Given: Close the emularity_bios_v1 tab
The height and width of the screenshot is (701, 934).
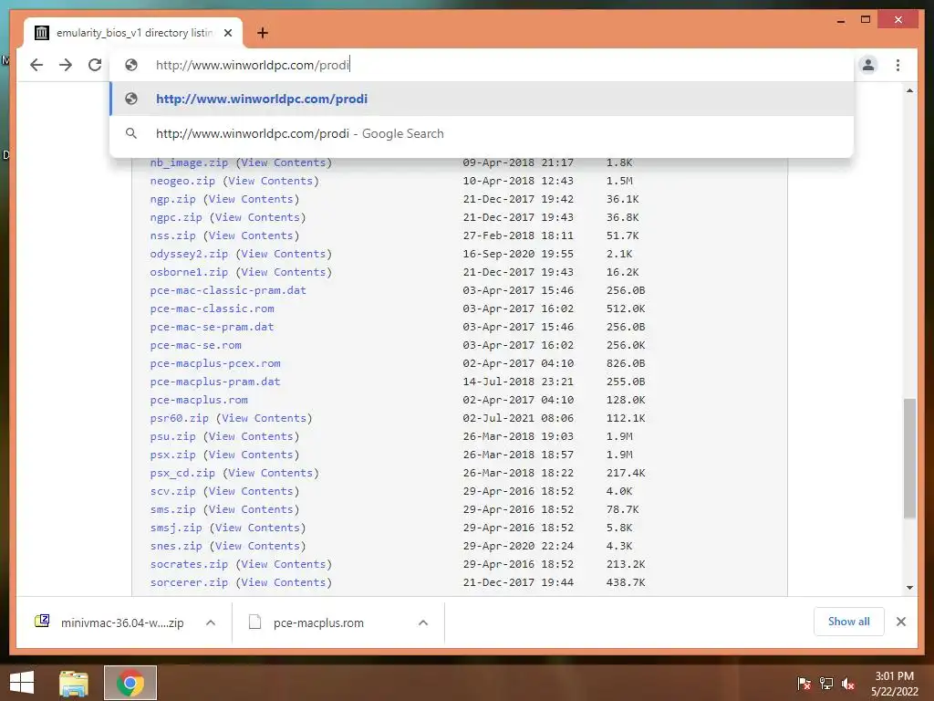Looking at the screenshot, I should [227, 33].
